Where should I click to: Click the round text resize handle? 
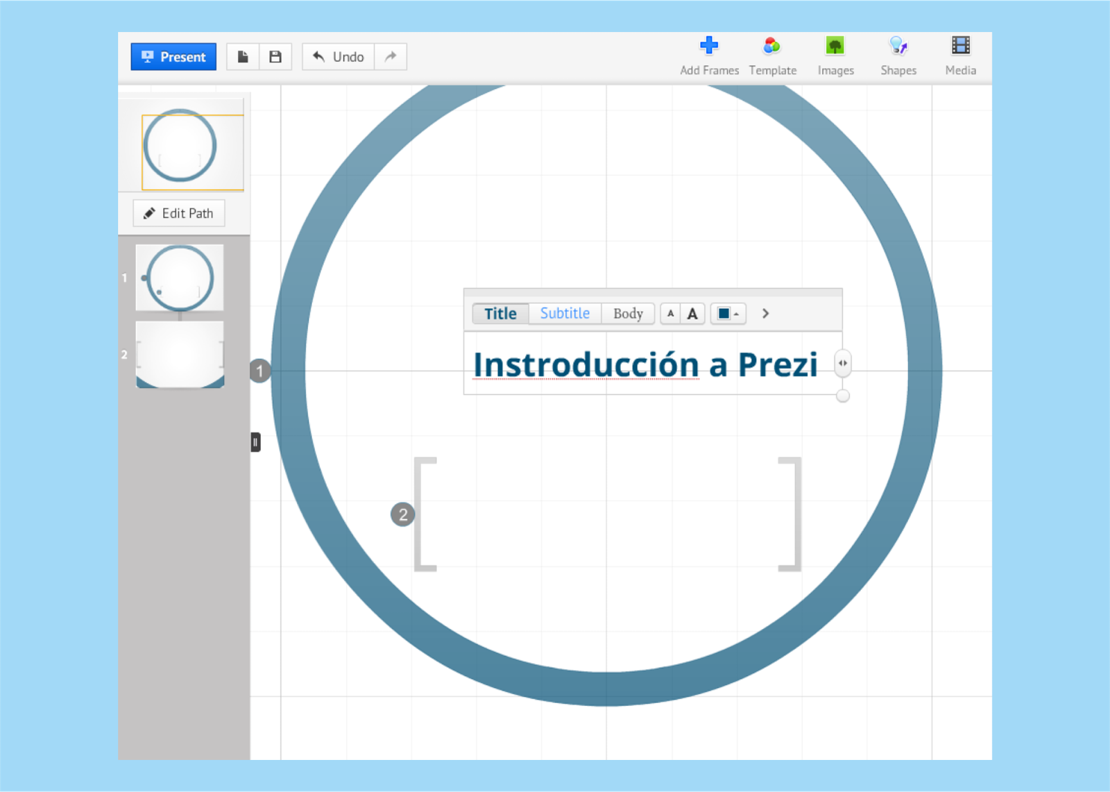pyautogui.click(x=843, y=396)
